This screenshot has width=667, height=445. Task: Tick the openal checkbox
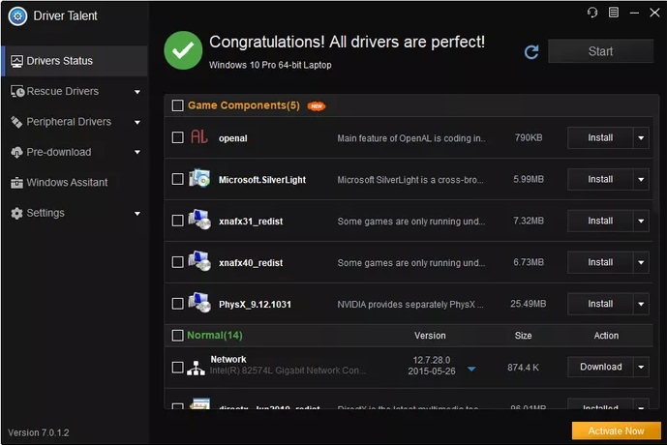[x=177, y=137]
